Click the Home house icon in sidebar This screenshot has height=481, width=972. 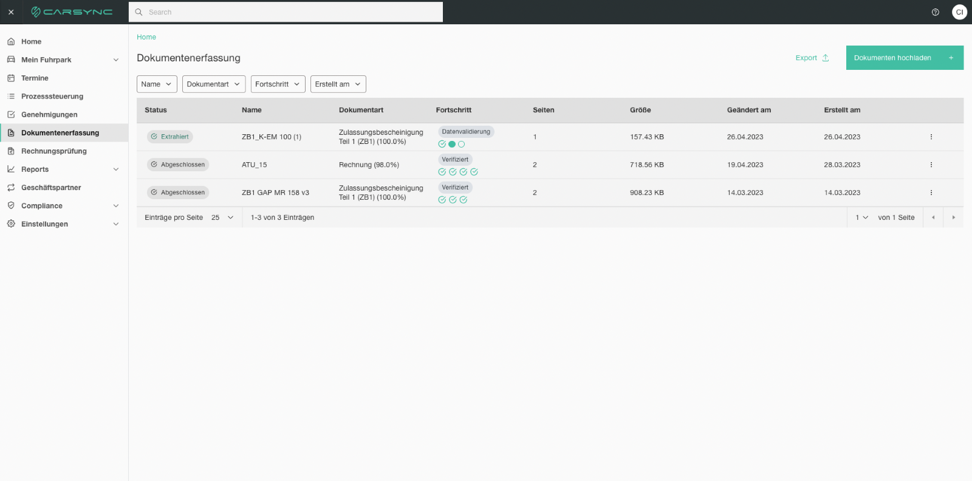pyautogui.click(x=11, y=42)
